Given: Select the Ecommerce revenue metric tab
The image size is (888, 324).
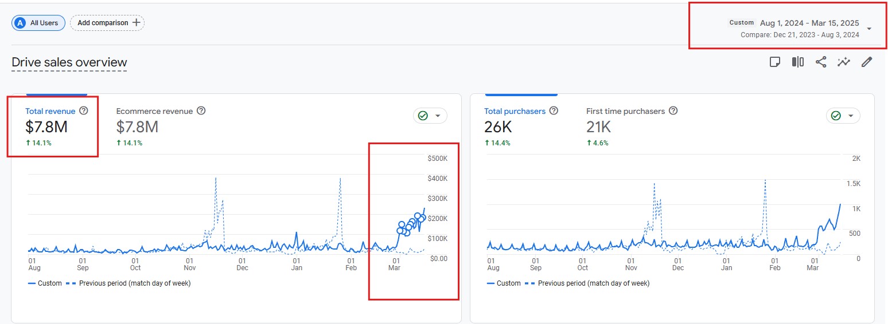Looking at the screenshot, I should (154, 111).
